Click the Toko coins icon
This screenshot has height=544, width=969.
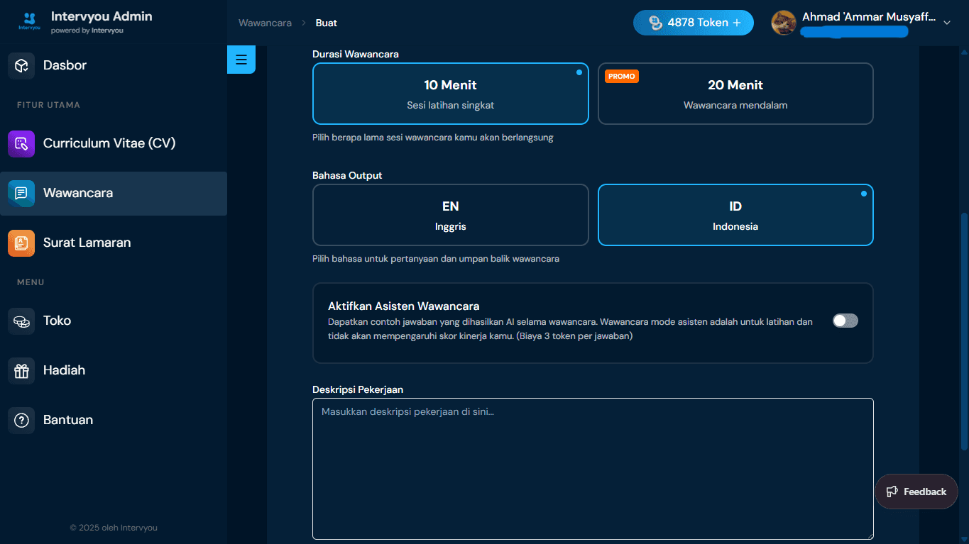pyautogui.click(x=21, y=321)
